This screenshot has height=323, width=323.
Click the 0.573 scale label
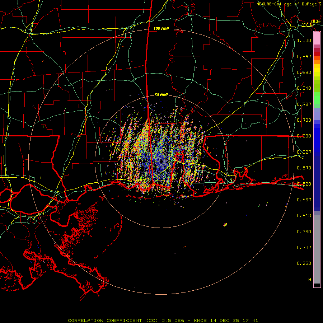pyautogui.click(x=304, y=168)
